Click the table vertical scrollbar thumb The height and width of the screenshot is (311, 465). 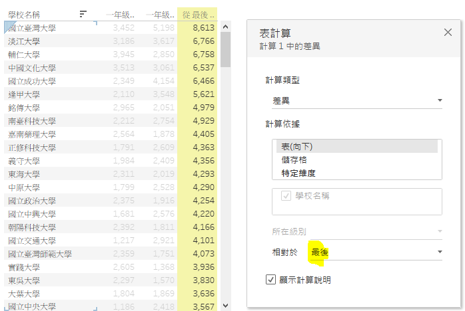tap(225, 49)
